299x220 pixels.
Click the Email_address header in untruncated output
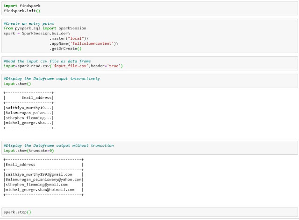[21, 165]
